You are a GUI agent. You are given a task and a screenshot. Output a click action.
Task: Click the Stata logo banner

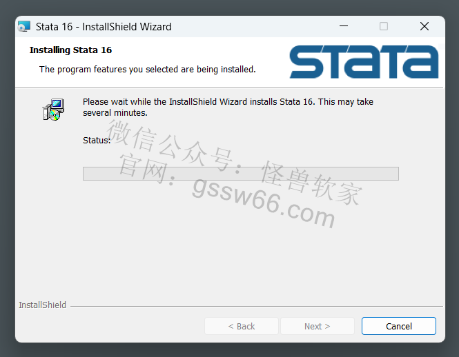click(x=364, y=62)
